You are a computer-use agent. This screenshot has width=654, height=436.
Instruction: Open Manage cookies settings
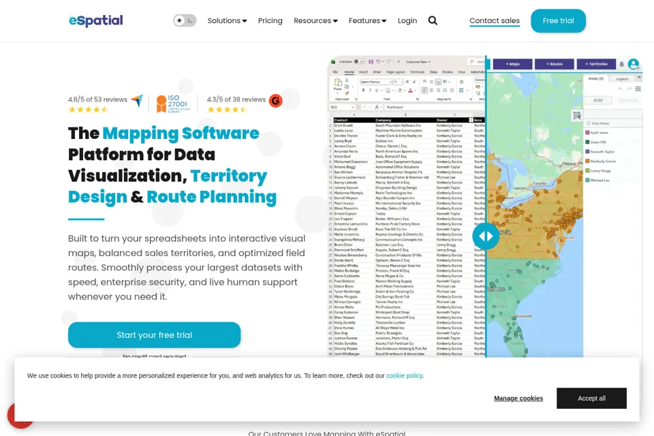pyautogui.click(x=518, y=398)
